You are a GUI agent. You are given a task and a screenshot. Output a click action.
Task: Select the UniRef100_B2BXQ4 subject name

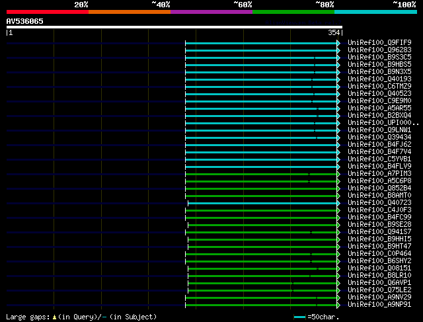click(379, 116)
